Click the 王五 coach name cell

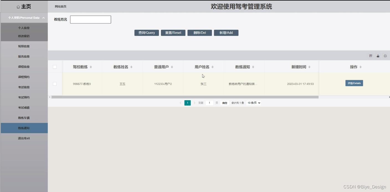click(x=122, y=84)
